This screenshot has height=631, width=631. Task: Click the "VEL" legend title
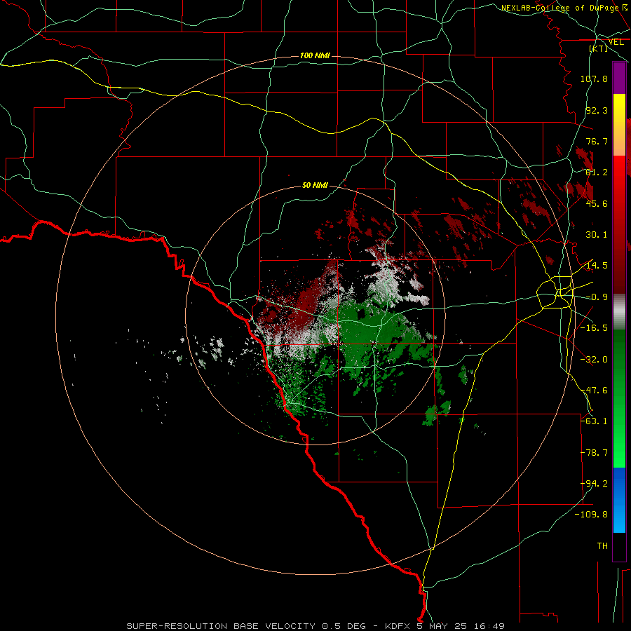[x=616, y=42]
